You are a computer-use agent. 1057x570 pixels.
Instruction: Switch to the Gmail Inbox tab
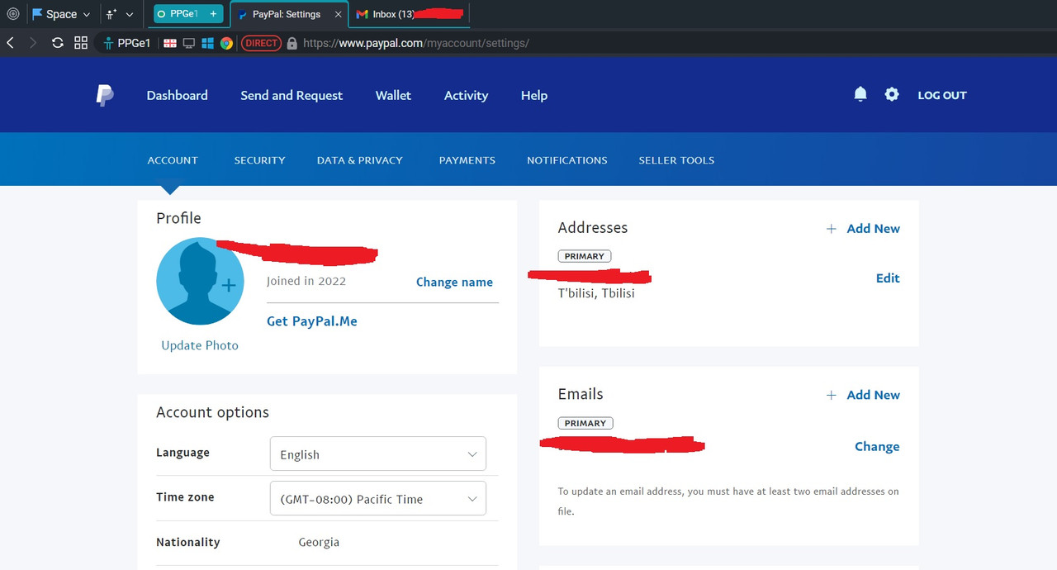(x=408, y=14)
